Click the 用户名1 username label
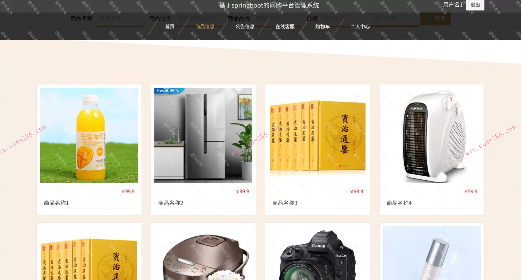This screenshot has width=522, height=280. coord(452,5)
